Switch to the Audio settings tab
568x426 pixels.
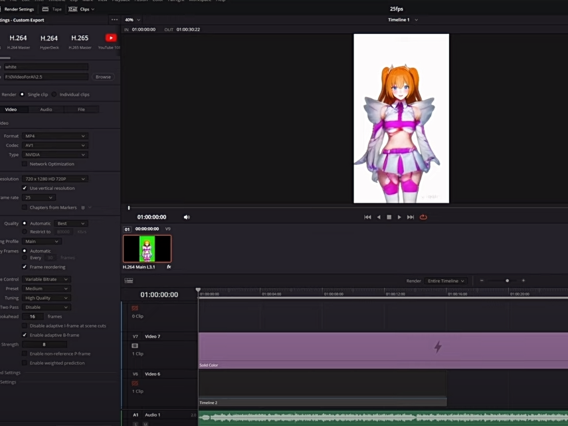(46, 110)
